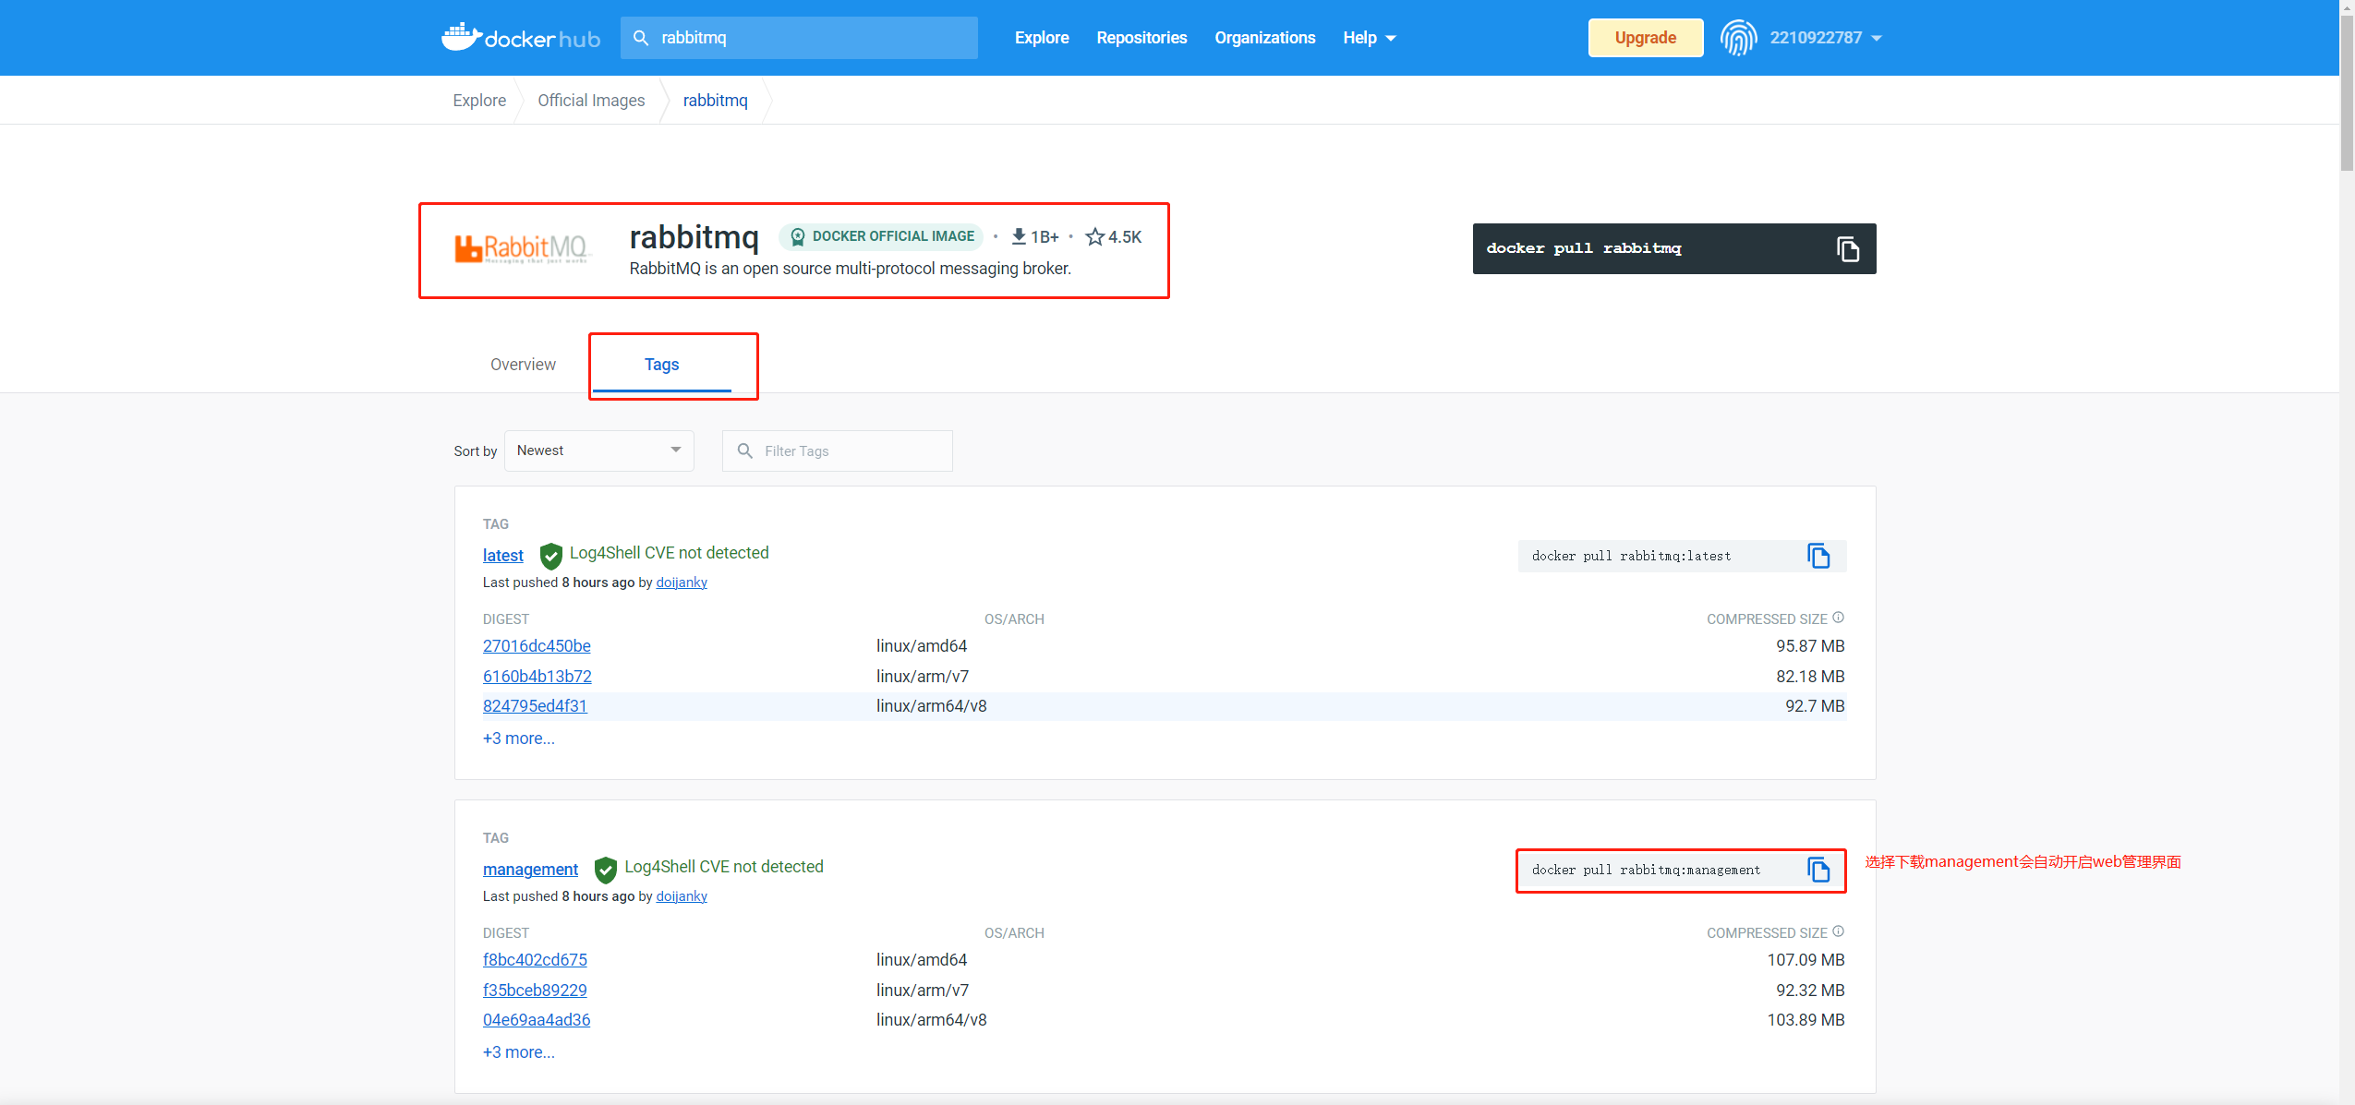Click the Filter Tags input field
2355x1105 pixels.
click(837, 450)
